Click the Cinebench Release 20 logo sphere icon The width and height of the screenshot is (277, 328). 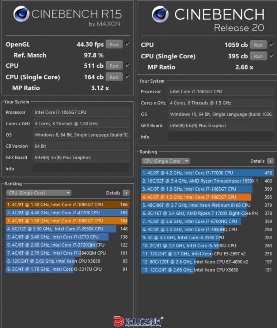click(x=160, y=14)
